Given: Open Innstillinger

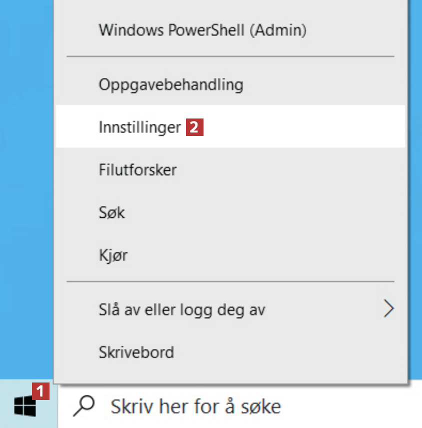Looking at the screenshot, I should tap(139, 127).
